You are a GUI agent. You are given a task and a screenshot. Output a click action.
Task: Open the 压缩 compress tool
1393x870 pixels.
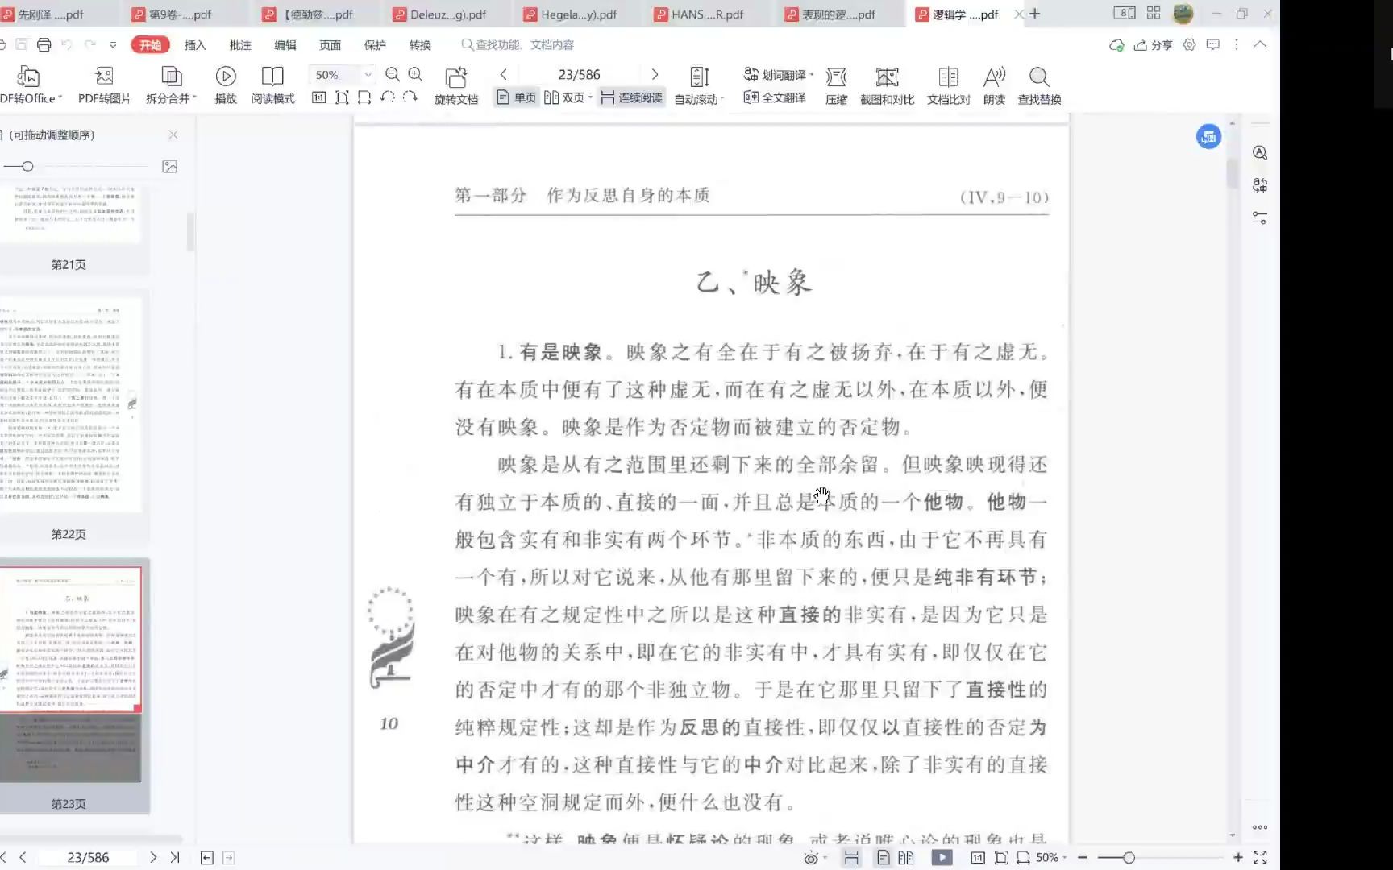837,85
